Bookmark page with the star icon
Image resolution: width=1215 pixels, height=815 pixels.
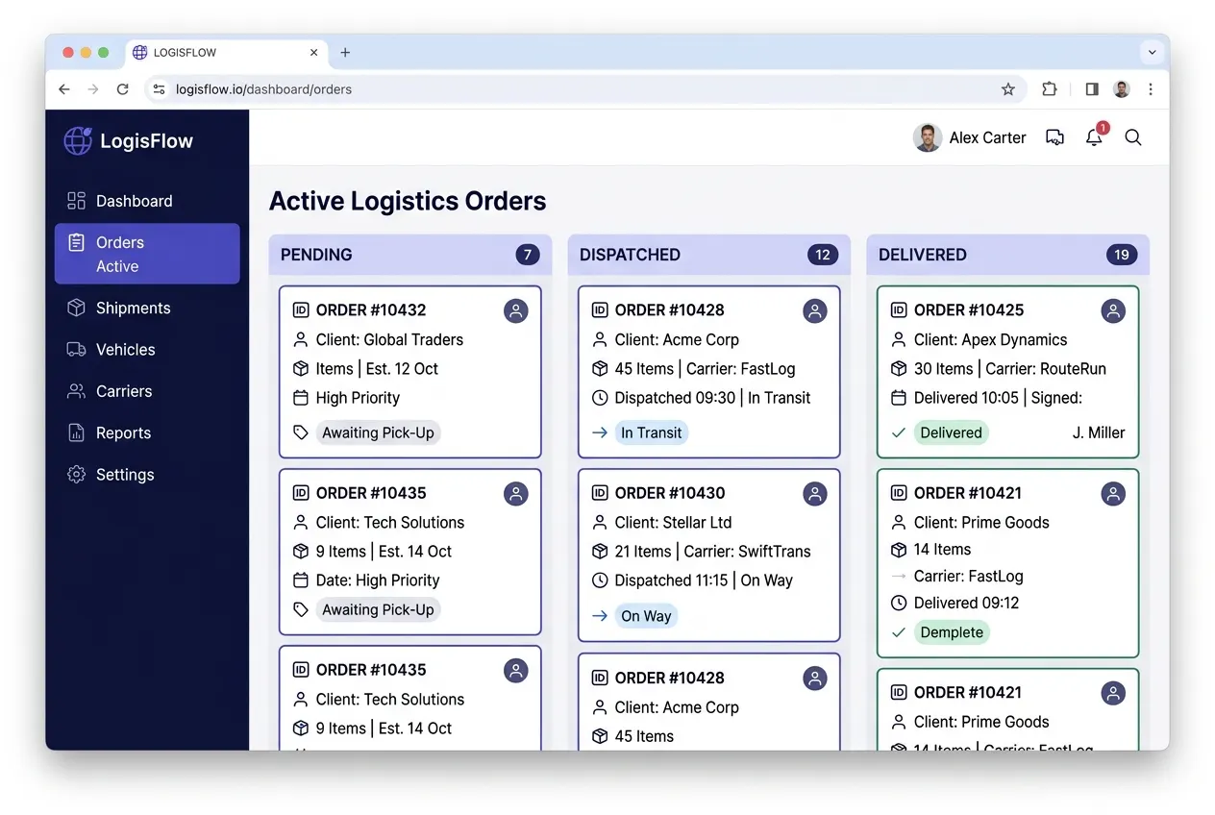[x=1007, y=89]
